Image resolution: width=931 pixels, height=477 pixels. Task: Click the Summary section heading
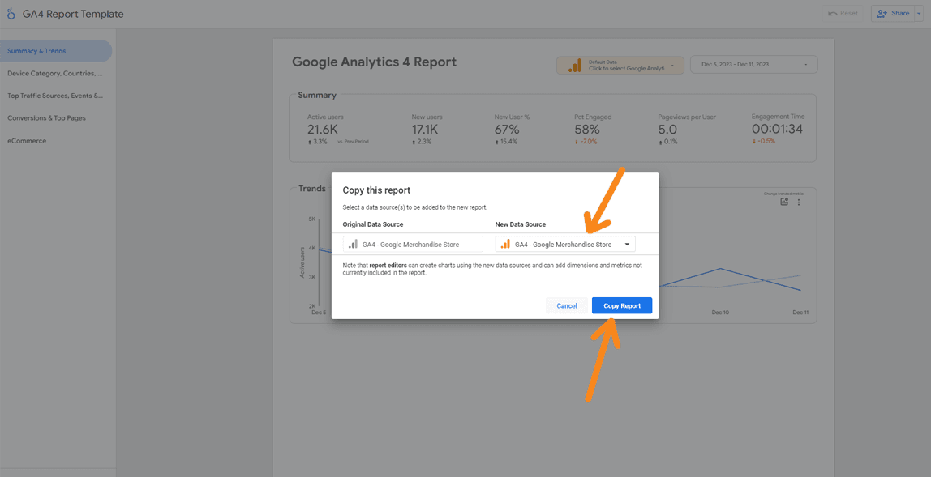317,95
